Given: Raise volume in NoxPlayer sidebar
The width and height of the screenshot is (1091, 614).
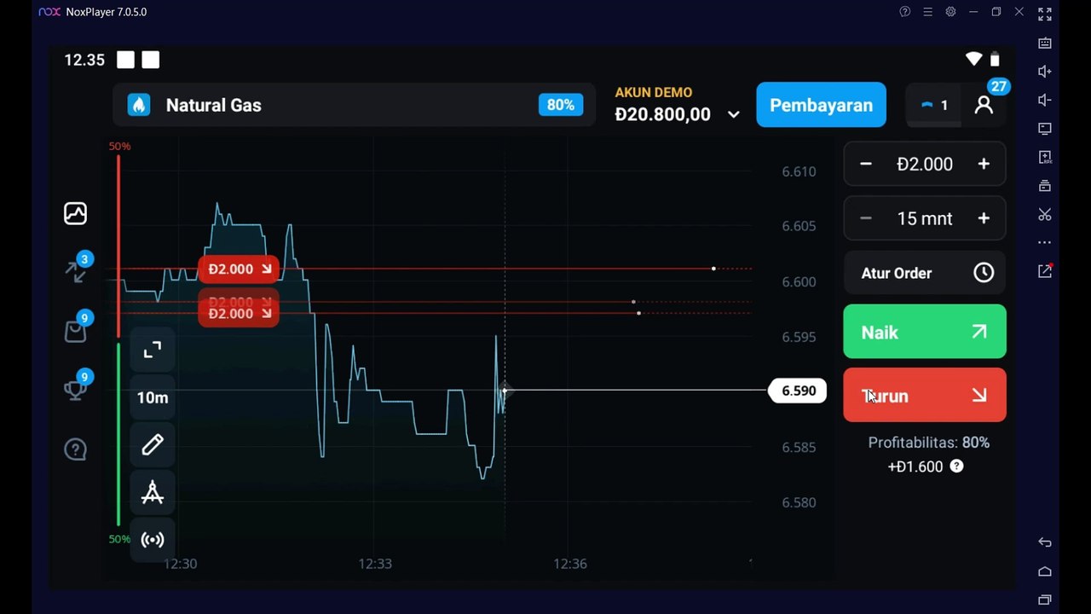Looking at the screenshot, I should [x=1045, y=72].
